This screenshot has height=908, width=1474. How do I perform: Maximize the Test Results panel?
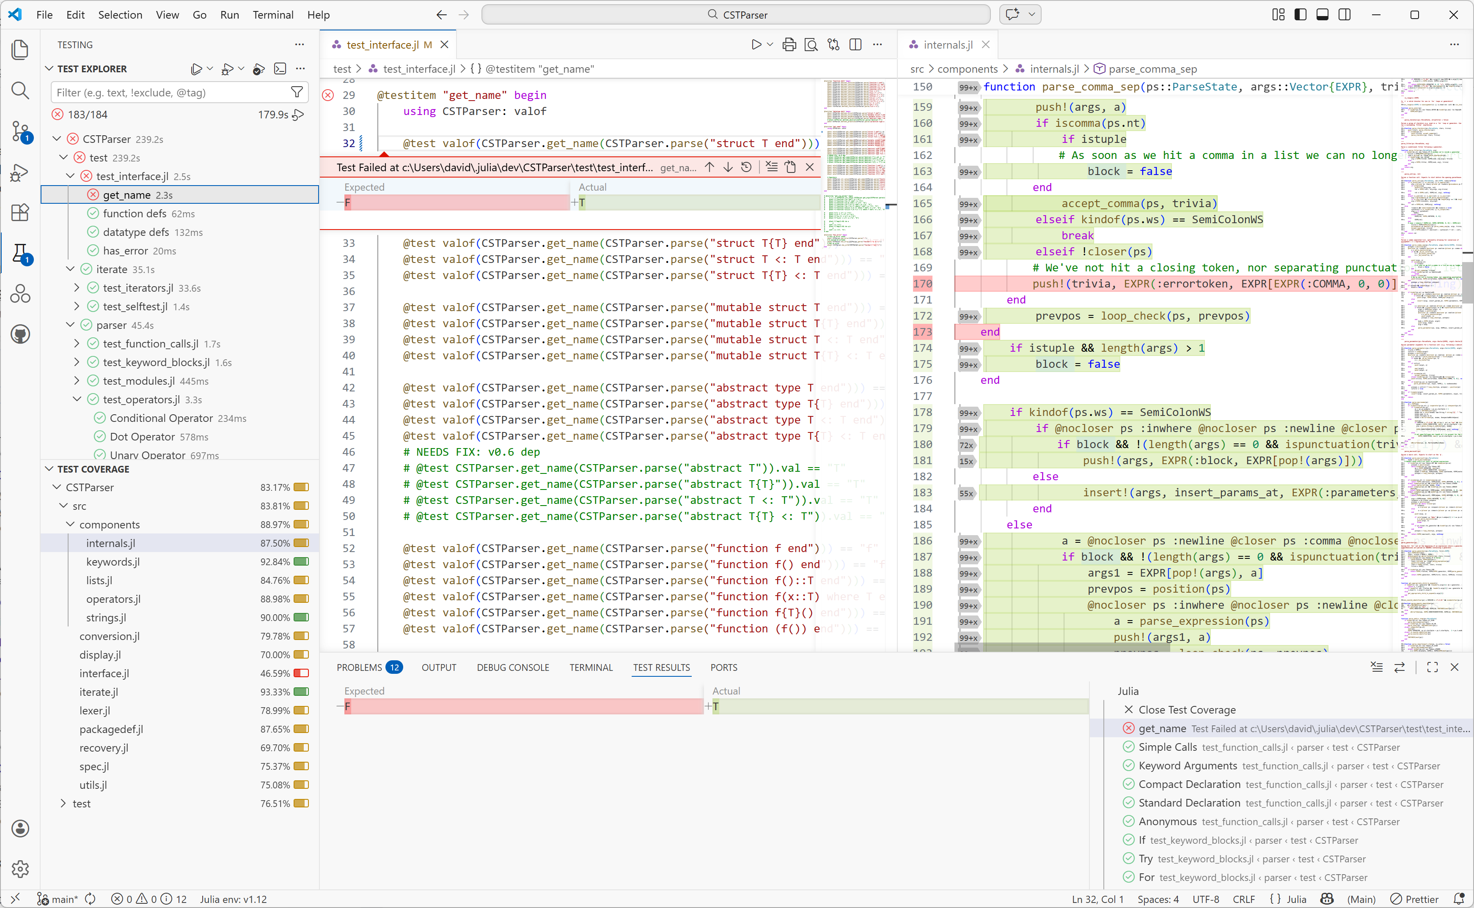pyautogui.click(x=1432, y=667)
